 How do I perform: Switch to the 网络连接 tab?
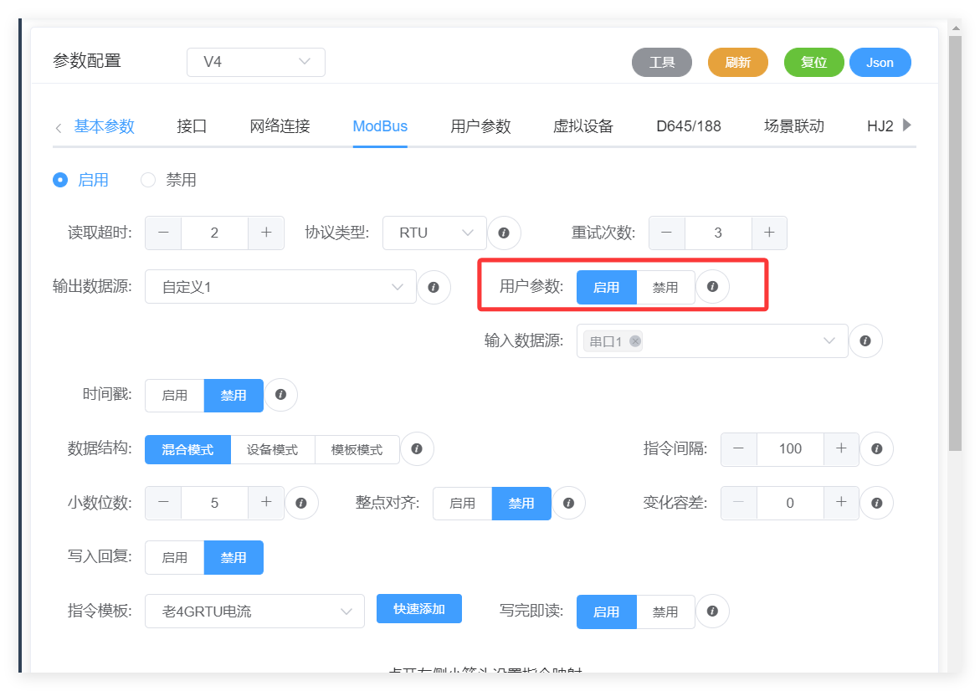point(280,126)
